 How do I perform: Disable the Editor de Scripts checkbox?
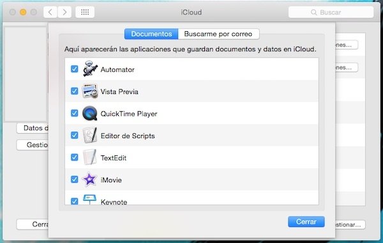click(74, 135)
